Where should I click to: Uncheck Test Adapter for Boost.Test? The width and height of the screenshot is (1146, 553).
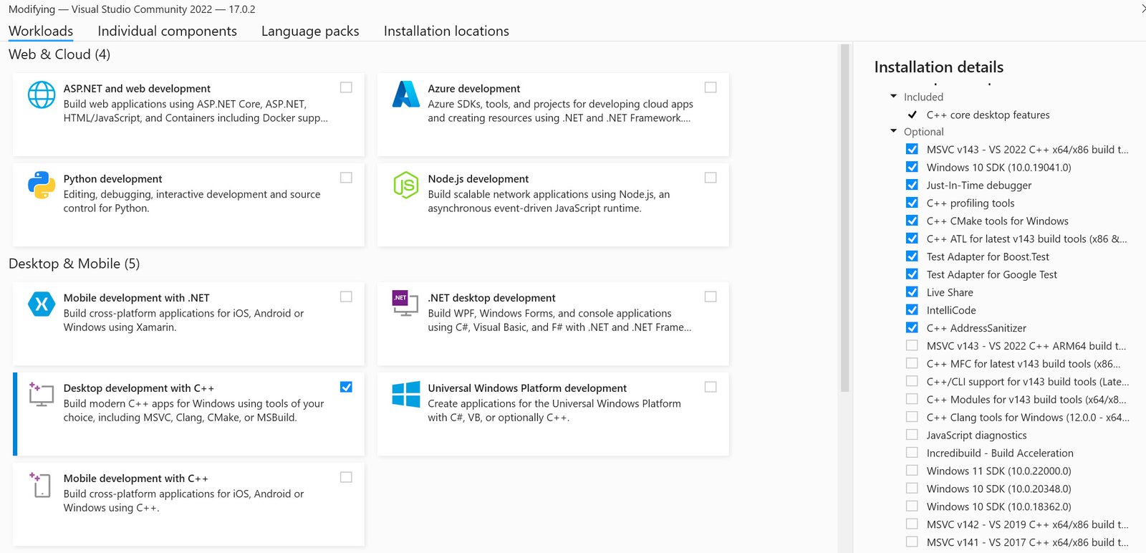coord(912,256)
